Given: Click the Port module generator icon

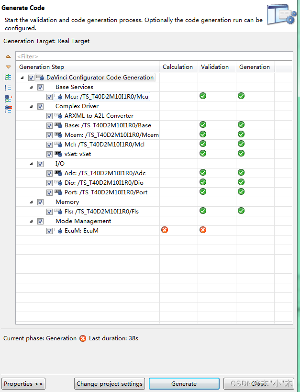Looking at the screenshot, I should [x=58, y=192].
